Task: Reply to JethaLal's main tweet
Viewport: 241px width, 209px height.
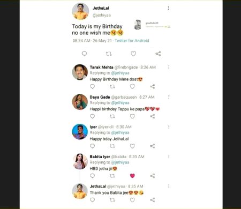Action: [x=84, y=54]
